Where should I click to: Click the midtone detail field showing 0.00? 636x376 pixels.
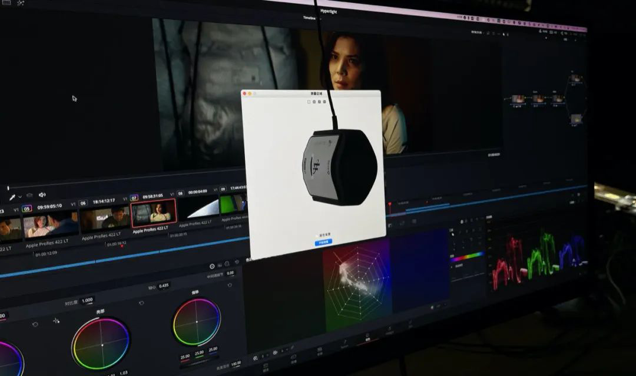pyautogui.click(x=230, y=273)
